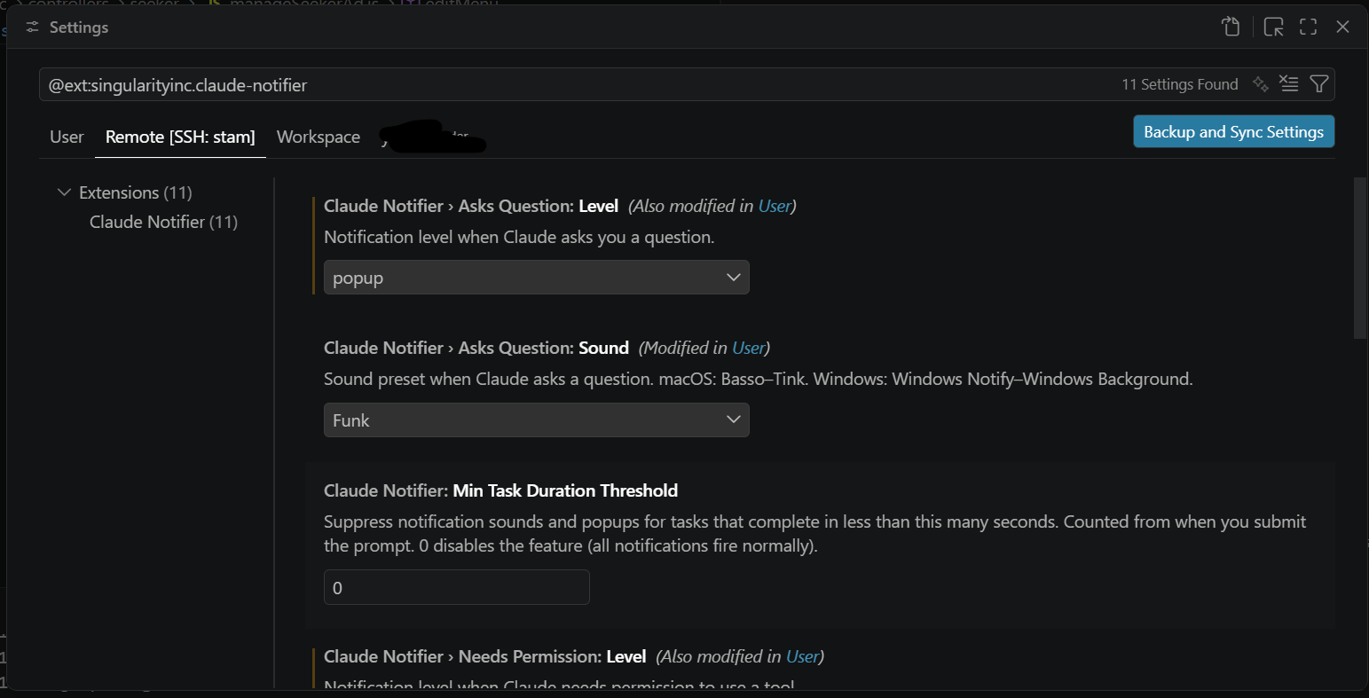Viewport: 1369px width, 698px height.
Task: Click the restore-to-editor icon beside maximize
Action: coord(1273,27)
